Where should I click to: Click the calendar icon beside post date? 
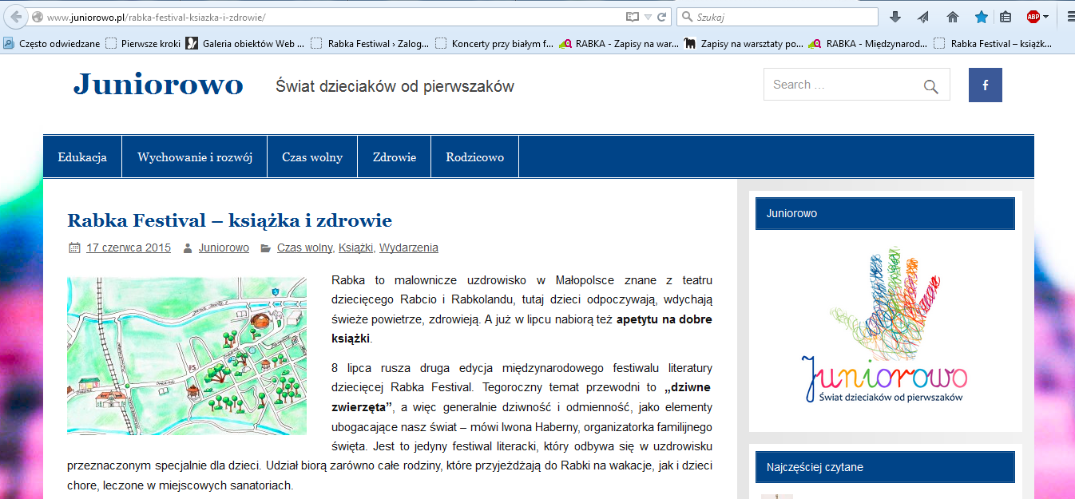click(74, 248)
